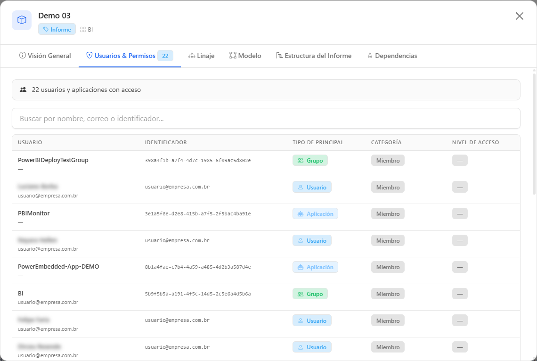Select the PowerEmbedded-App-DEMO name
537x361 pixels.
(x=58, y=266)
